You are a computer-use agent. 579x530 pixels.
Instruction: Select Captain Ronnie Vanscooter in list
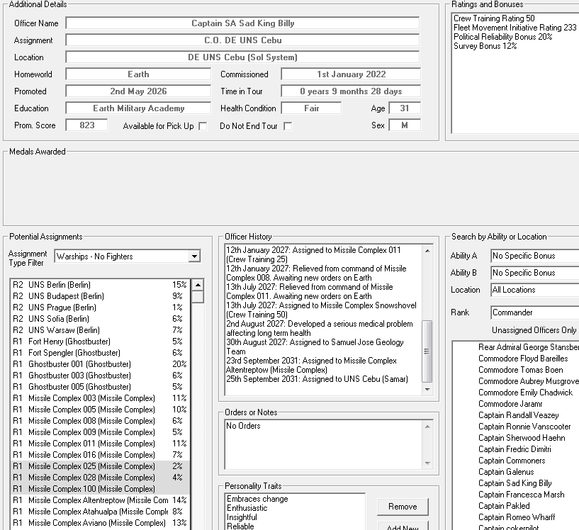coord(524,427)
